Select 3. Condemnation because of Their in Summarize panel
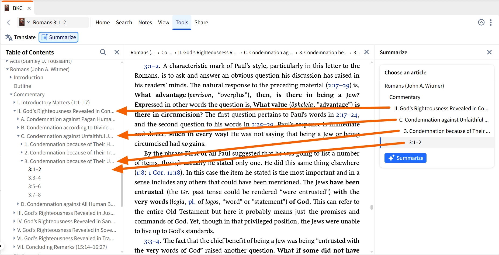Screen dimensions: 499x255 coord(446,131)
